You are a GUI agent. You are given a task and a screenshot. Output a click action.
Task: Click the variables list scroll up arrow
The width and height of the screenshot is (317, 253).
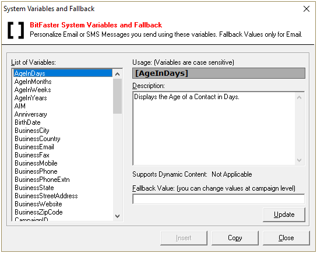coord(118,74)
